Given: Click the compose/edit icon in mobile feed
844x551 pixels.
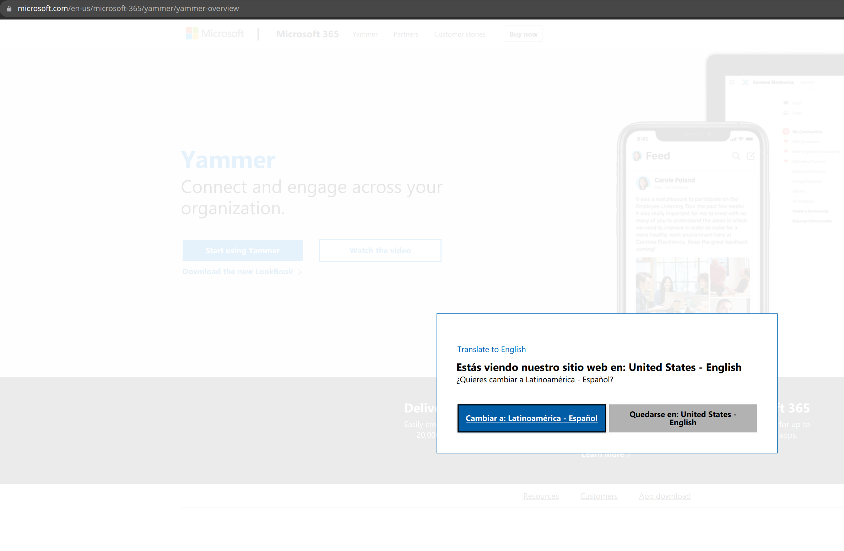Looking at the screenshot, I should pos(751,156).
